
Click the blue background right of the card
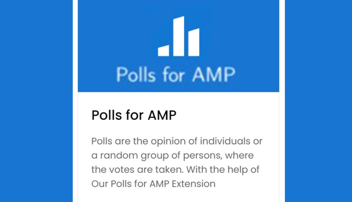point(318,101)
